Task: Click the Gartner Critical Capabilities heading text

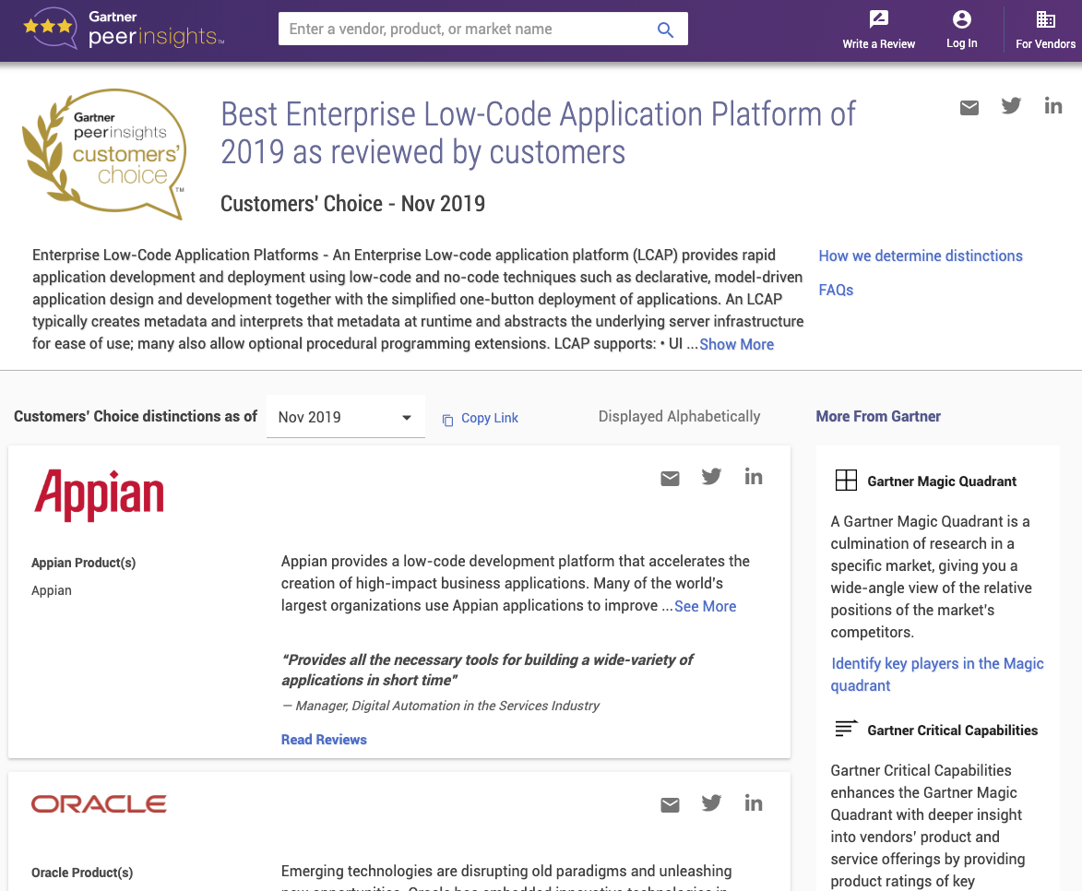Action: coord(952,731)
